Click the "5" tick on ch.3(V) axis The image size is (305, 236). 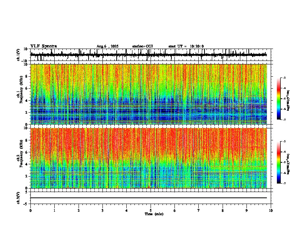[27, 192]
